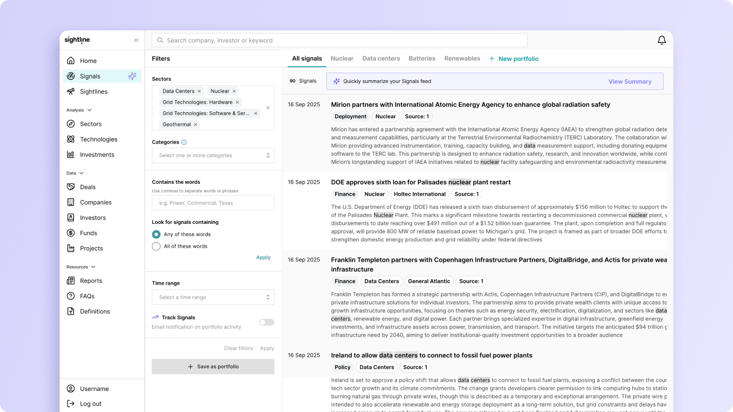This screenshot has width=733, height=412.
Task: Open Mirion partners with IAEA headline
Action: [471, 105]
